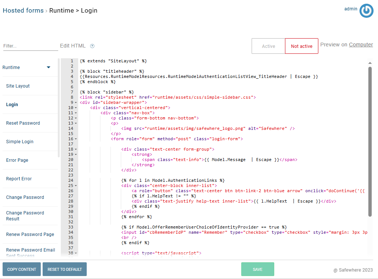378x279 pixels.
Task: Select Reset Password in the sidebar
Action: [x=23, y=123]
